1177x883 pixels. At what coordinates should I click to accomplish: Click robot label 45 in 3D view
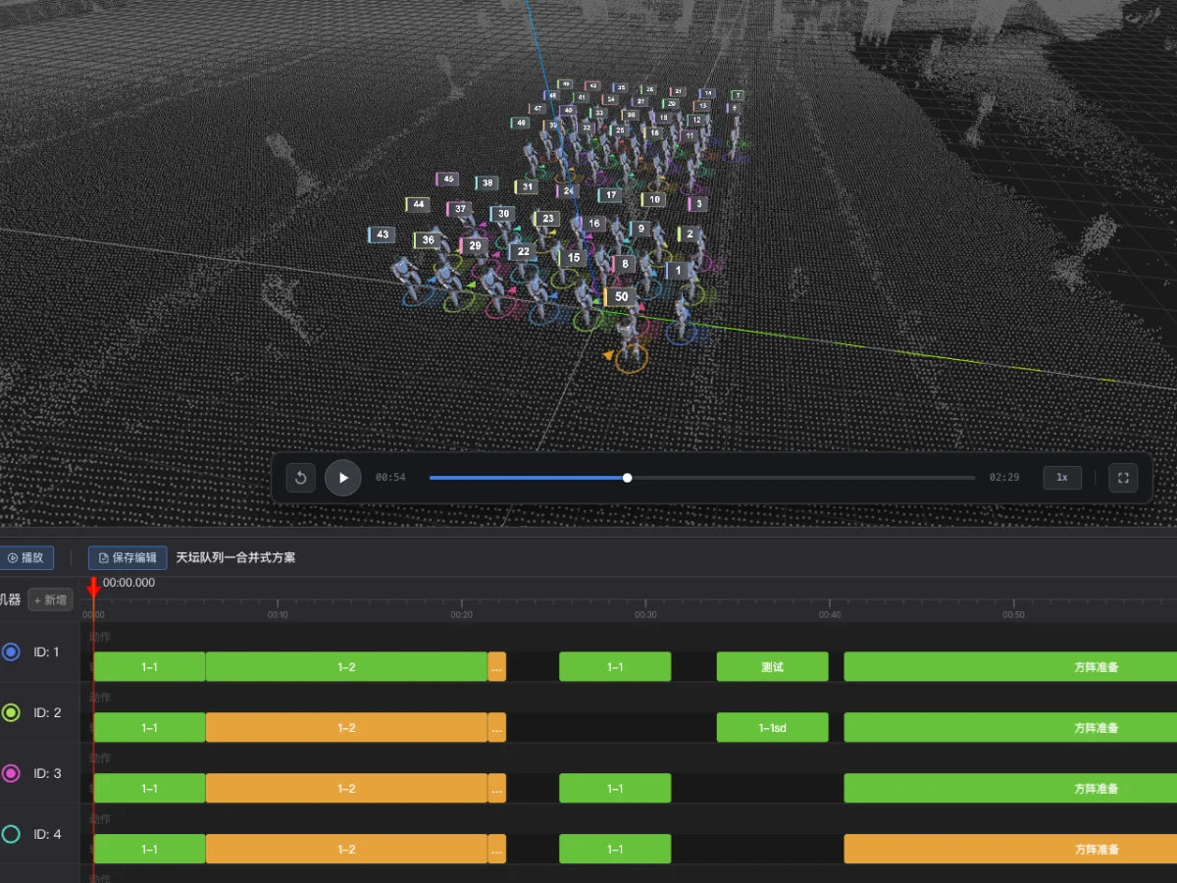click(x=447, y=180)
